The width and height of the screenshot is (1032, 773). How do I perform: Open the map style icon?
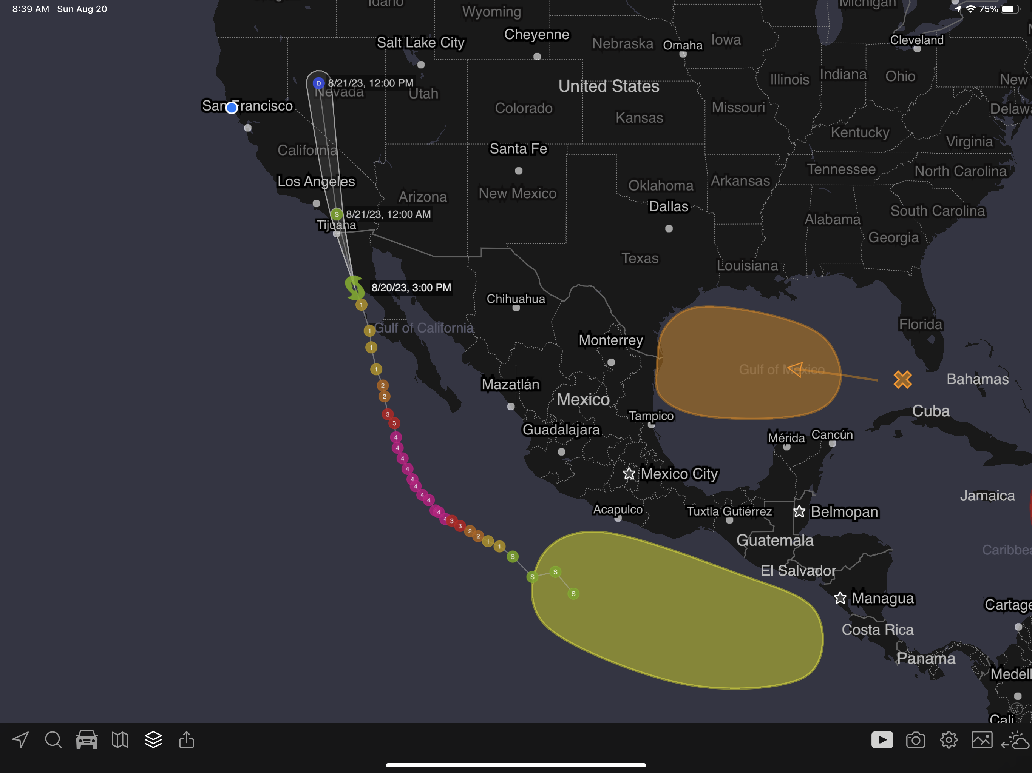tap(120, 739)
